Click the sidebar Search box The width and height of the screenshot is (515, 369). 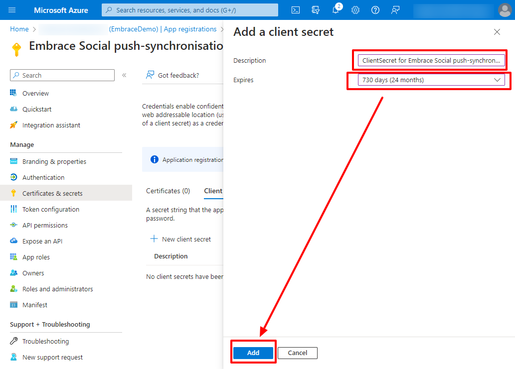click(x=62, y=75)
